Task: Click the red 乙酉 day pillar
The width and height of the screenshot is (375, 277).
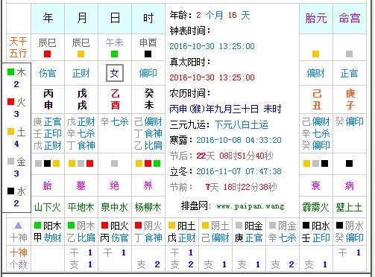Action: (115, 100)
